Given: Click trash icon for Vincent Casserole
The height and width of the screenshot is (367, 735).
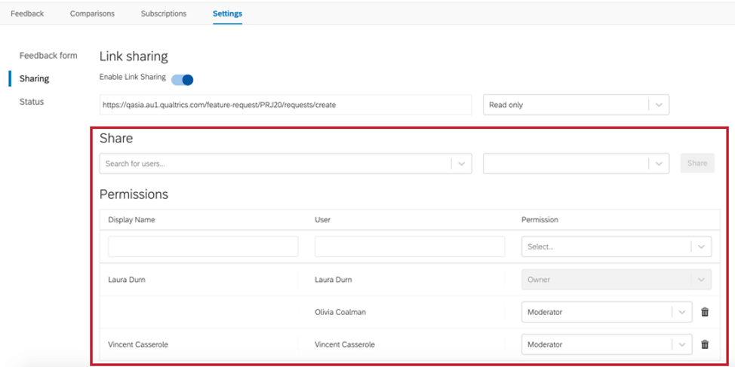Looking at the screenshot, I should click(x=705, y=344).
